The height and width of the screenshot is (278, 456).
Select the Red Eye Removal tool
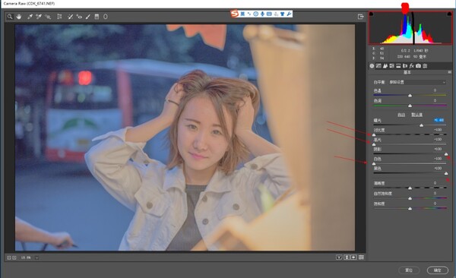(79, 17)
